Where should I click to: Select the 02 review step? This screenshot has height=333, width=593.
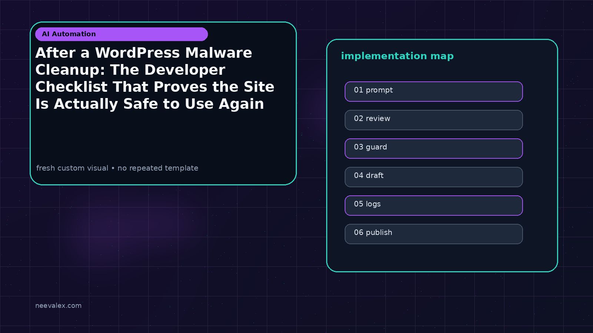(434, 120)
